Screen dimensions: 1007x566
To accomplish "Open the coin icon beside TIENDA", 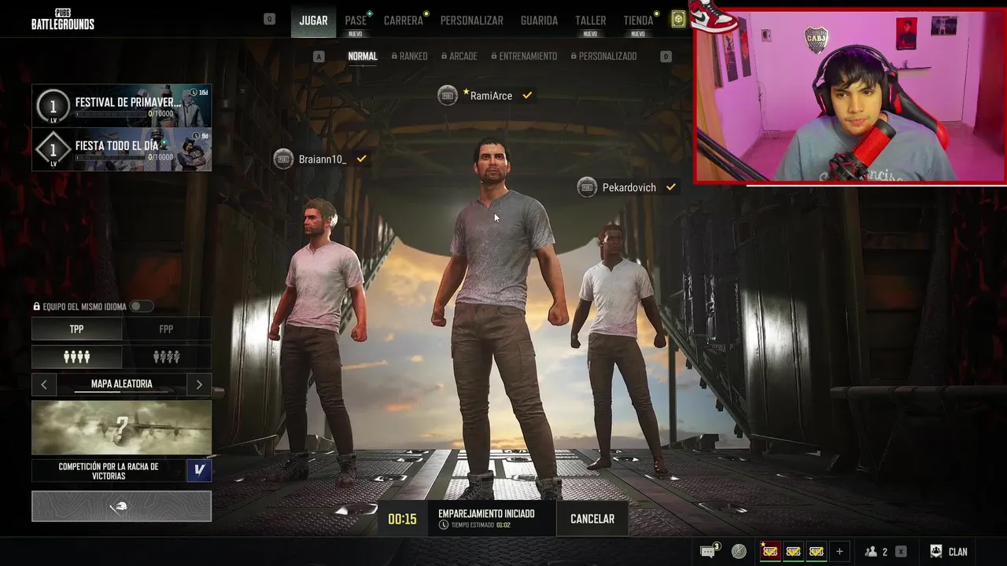I will 678,20.
